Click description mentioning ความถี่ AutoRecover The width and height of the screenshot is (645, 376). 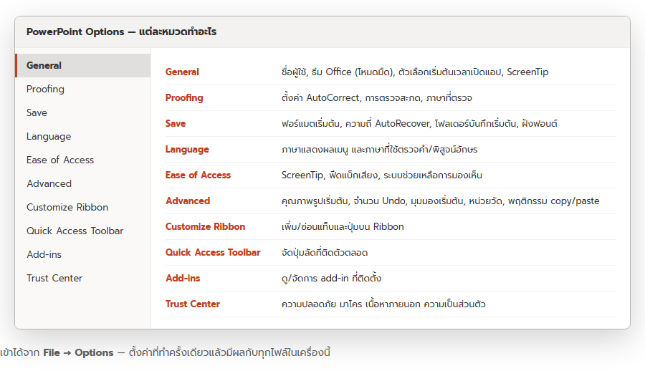coord(419,123)
